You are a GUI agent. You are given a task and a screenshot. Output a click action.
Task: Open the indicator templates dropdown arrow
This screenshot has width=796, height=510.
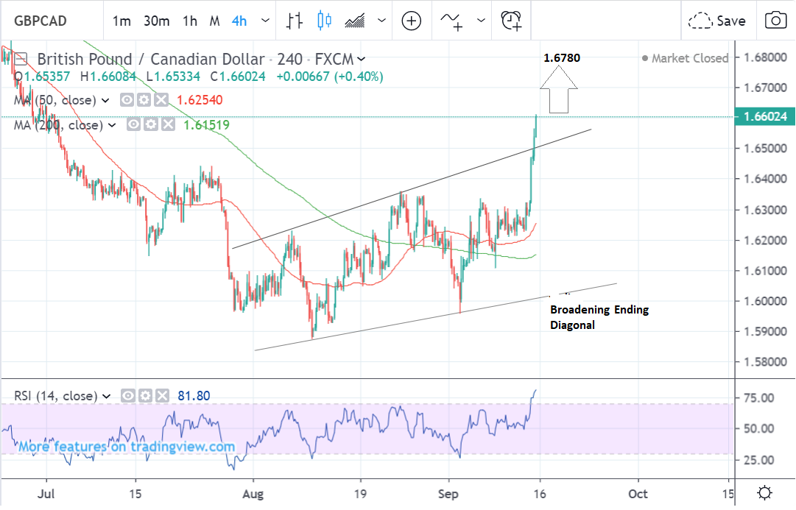point(482,21)
